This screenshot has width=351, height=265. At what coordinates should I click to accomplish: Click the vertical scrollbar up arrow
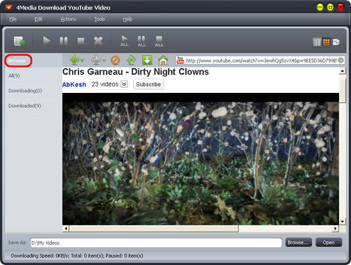[342, 72]
